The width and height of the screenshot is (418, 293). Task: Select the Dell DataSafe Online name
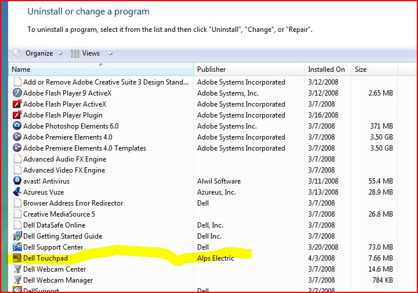tap(54, 225)
